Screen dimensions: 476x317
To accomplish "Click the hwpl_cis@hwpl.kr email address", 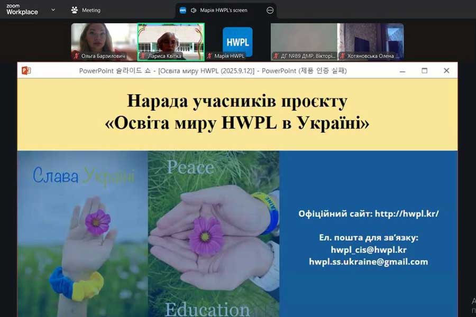I will click(x=369, y=250).
